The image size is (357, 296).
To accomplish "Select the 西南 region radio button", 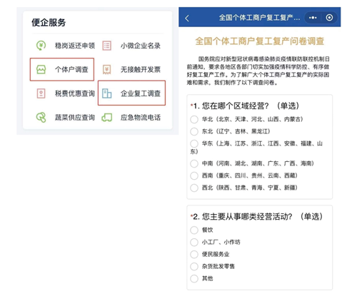I will [x=194, y=175].
